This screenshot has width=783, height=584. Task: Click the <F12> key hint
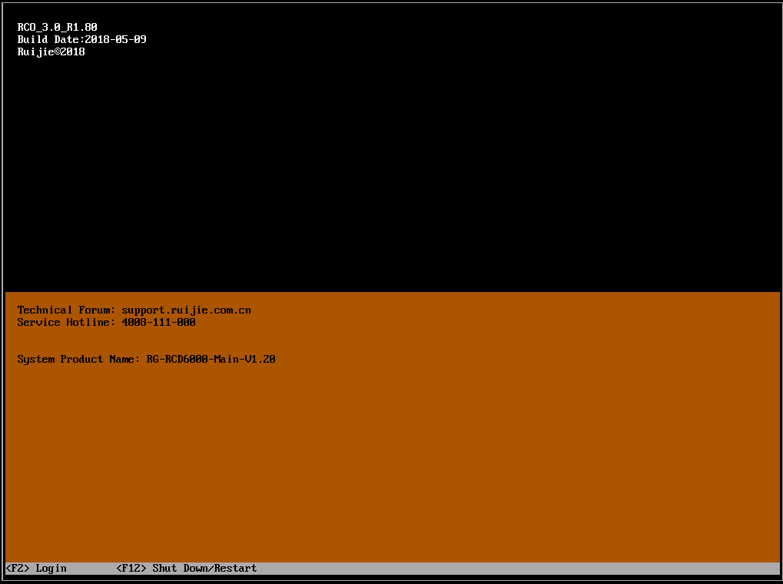[131, 569]
